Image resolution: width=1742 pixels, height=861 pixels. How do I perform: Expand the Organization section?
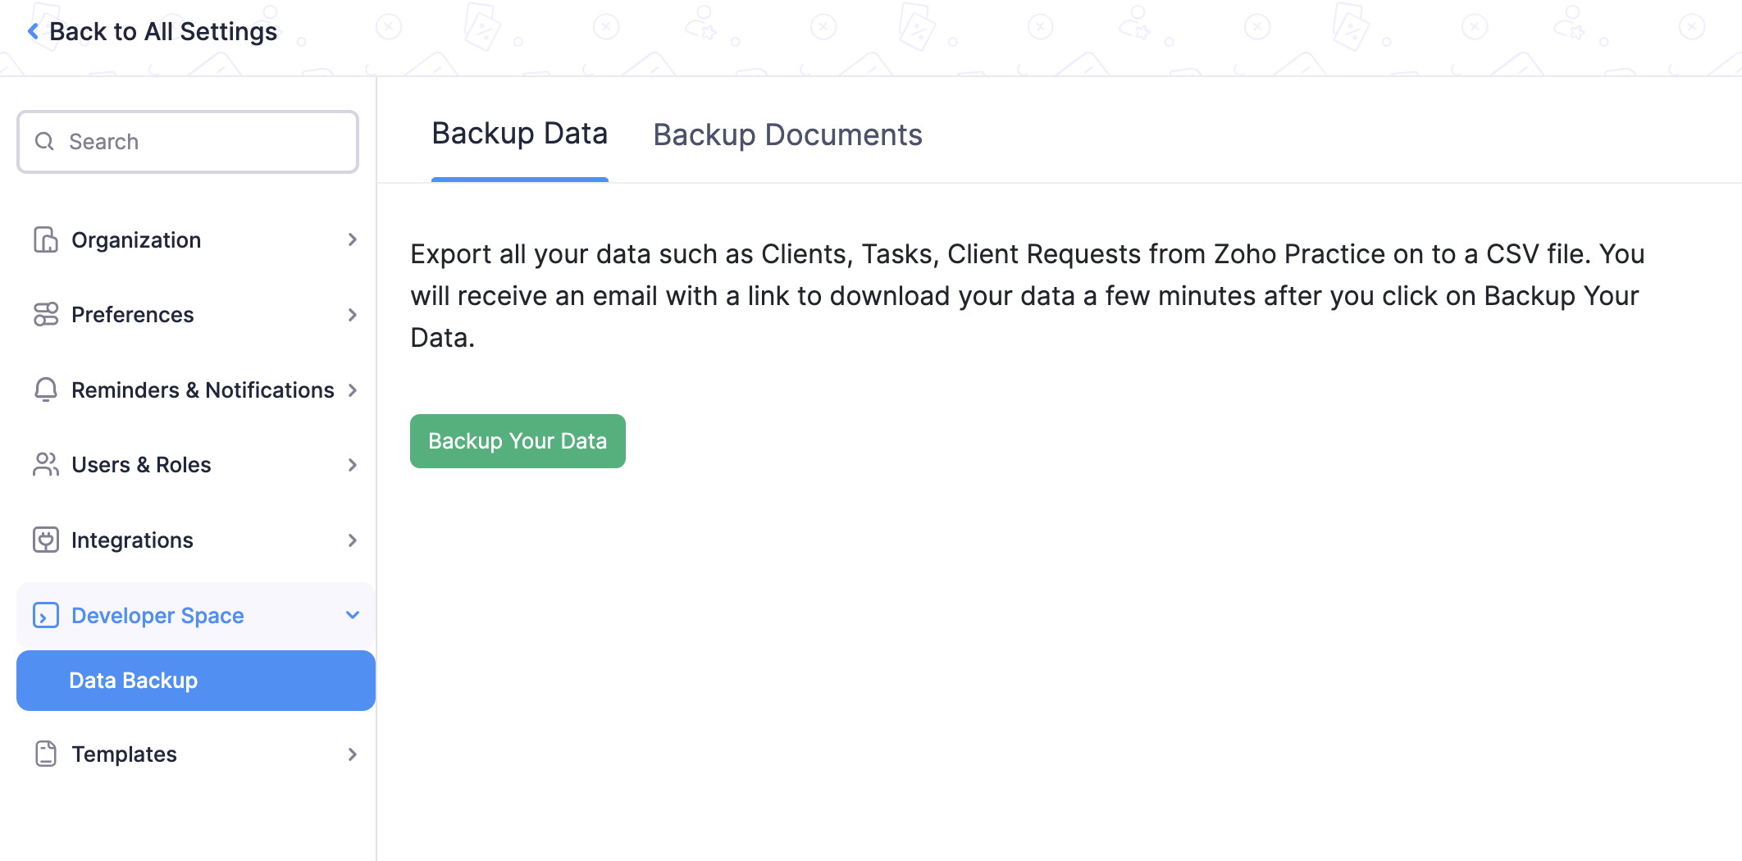point(353,239)
